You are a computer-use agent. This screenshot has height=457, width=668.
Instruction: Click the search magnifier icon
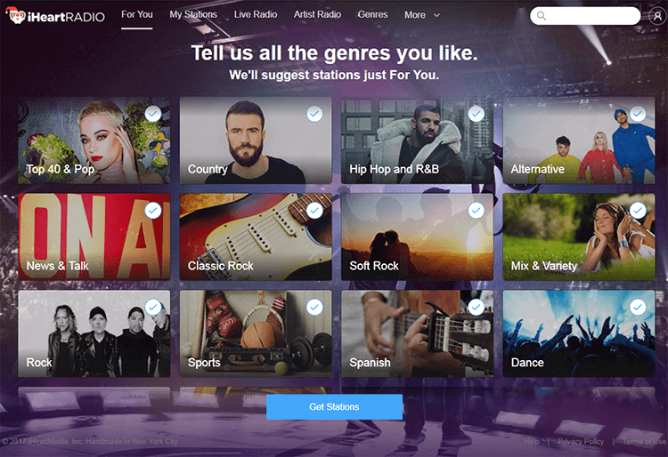click(x=541, y=16)
